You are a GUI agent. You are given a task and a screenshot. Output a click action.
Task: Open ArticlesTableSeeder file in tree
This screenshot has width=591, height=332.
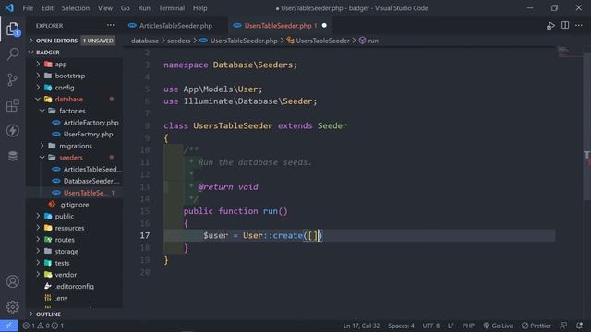coord(92,169)
